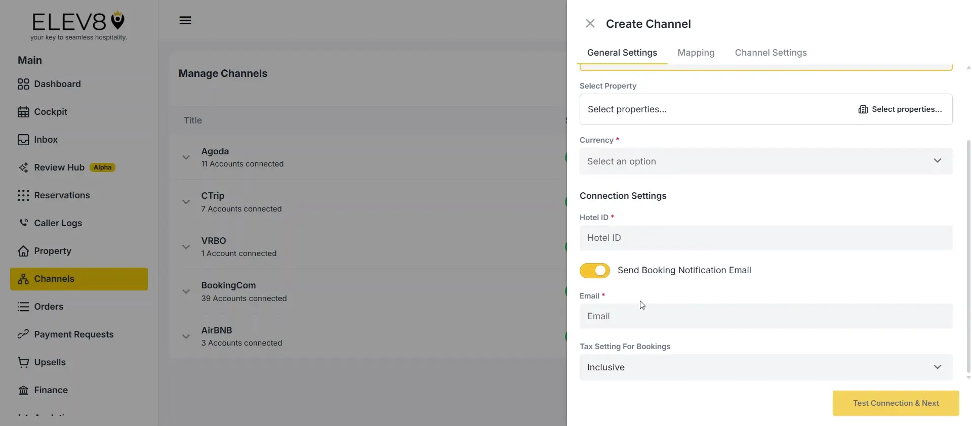Screen dimensions: 972x426
Task: Switch to General Settings tab
Action: coord(622,53)
